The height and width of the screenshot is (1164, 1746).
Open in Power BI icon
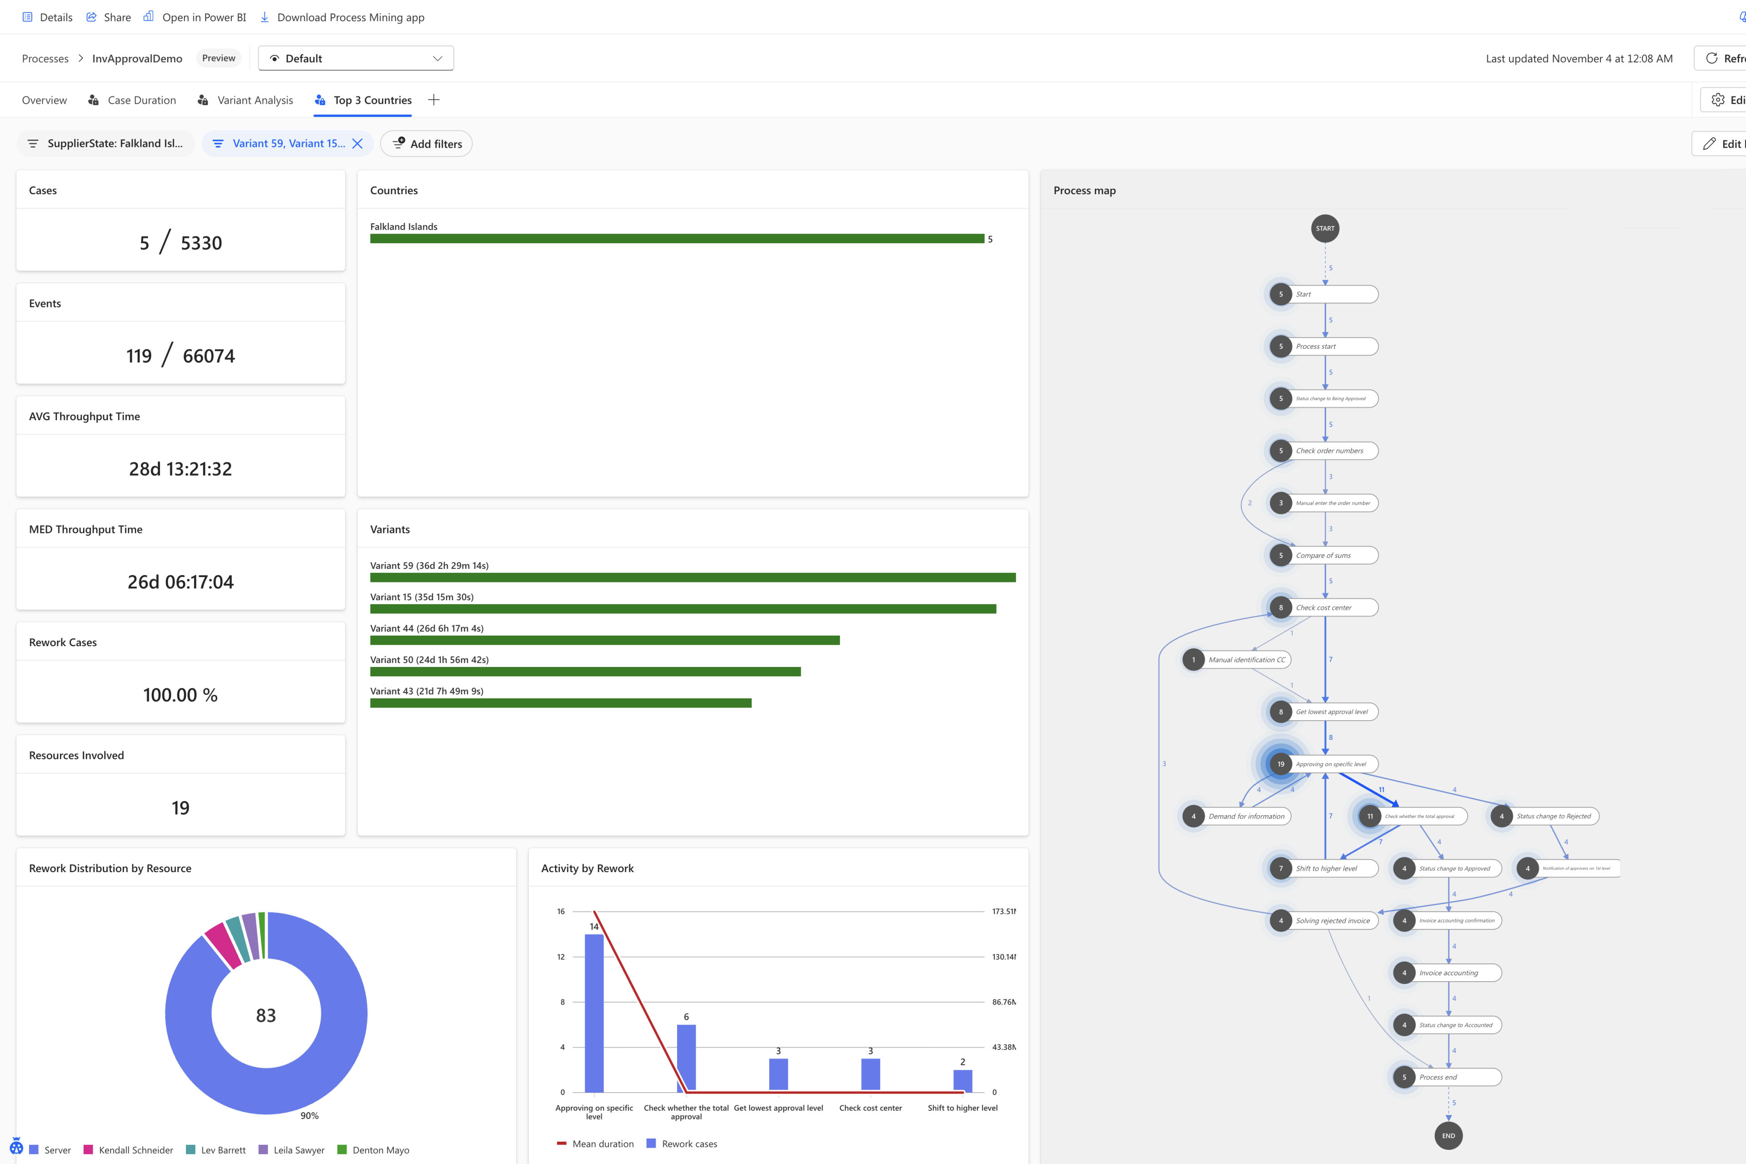point(149,16)
